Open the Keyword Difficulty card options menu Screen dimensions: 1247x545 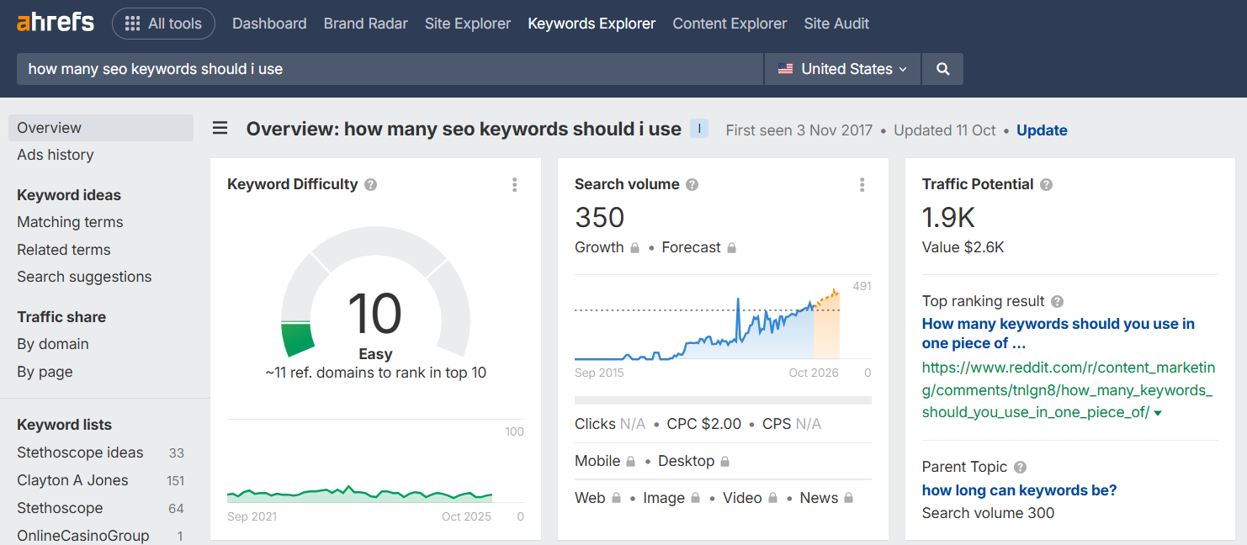coord(514,184)
